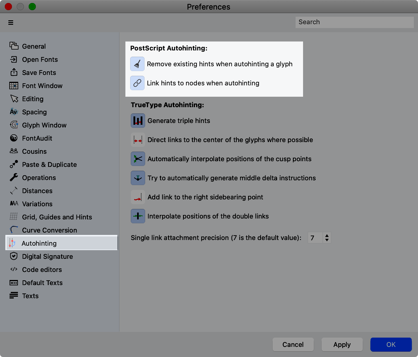Viewport: 418px width, 357px height.
Task: Toggle Link hints to nodes button
Action: 137,83
